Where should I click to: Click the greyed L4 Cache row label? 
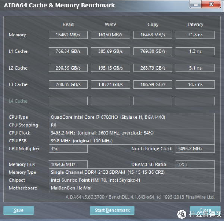(18, 101)
